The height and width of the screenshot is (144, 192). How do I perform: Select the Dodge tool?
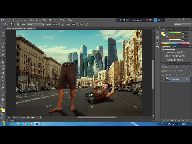coord(3,81)
